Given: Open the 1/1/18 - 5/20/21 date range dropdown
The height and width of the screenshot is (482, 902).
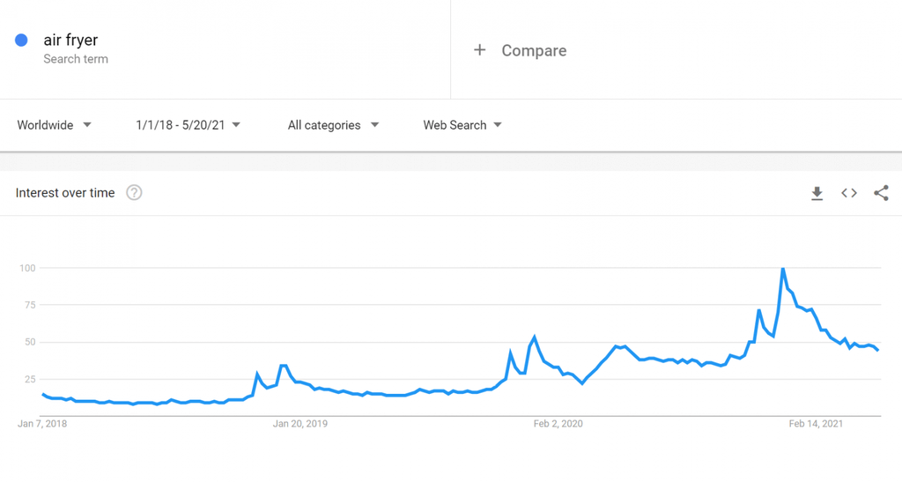Looking at the screenshot, I should pyautogui.click(x=189, y=125).
